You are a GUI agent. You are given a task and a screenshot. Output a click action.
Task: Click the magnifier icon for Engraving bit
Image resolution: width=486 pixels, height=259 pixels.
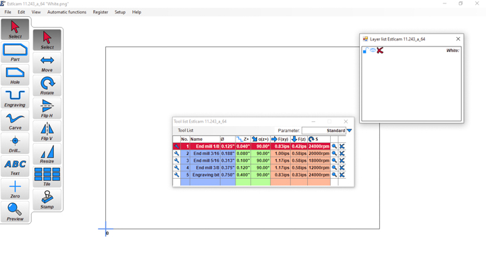334,175
